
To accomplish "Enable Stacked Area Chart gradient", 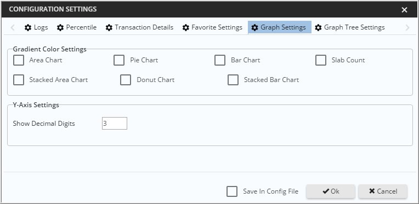I will [x=19, y=80].
